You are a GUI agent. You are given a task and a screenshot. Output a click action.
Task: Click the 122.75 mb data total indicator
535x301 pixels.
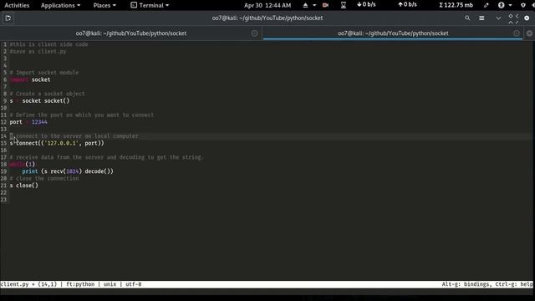(456, 5)
